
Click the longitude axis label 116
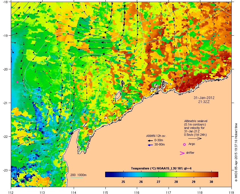pos(137,192)
